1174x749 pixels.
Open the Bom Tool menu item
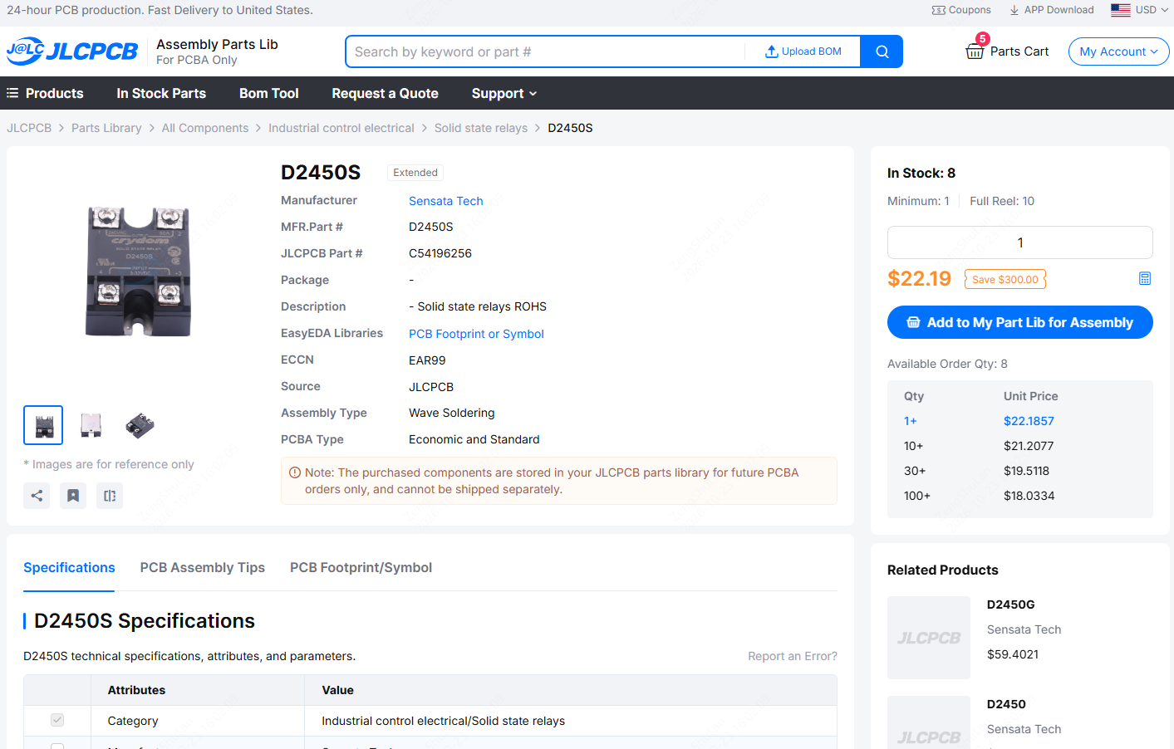tap(269, 93)
